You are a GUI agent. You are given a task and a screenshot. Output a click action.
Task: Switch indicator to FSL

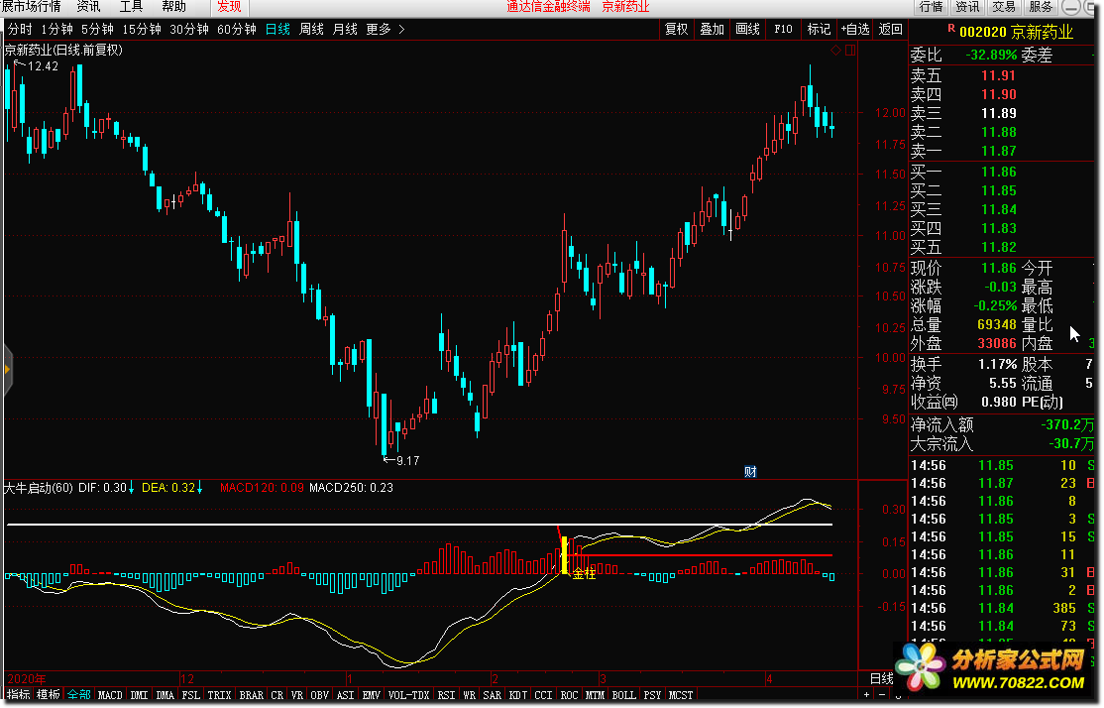click(191, 695)
